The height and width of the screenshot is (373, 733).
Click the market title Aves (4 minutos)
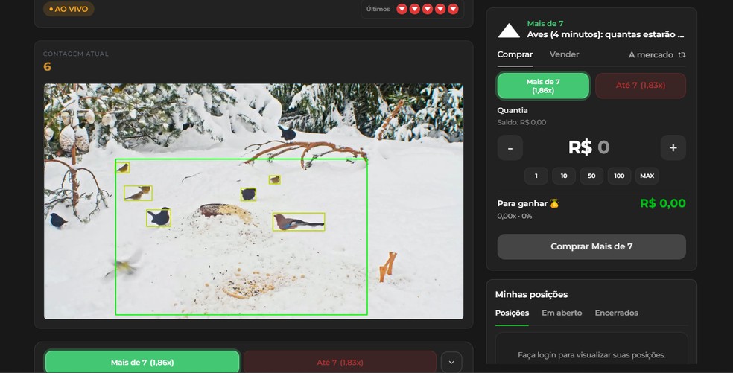tap(606, 34)
